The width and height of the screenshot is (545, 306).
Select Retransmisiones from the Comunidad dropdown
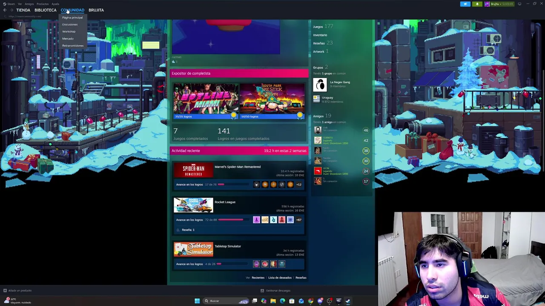73,45
